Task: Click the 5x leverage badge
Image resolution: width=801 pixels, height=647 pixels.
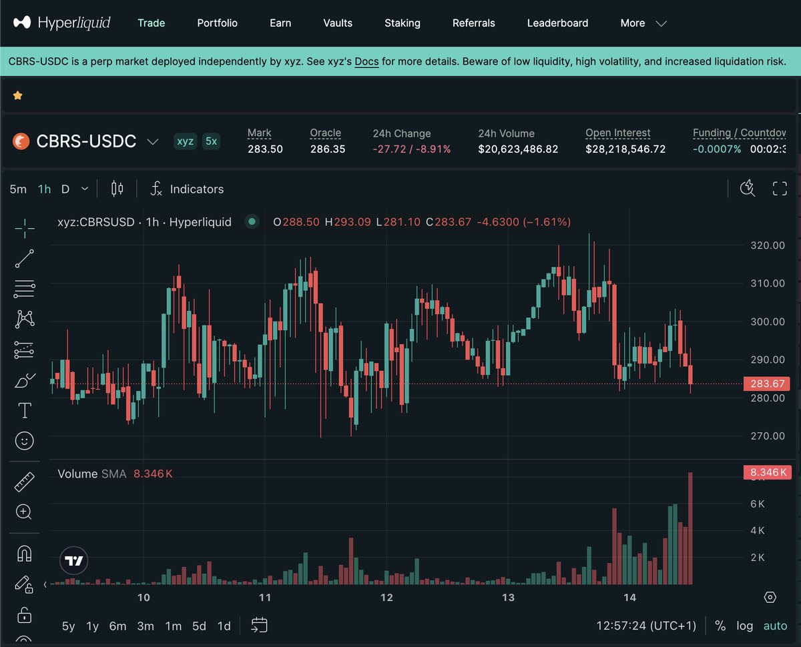Action: pyautogui.click(x=211, y=141)
